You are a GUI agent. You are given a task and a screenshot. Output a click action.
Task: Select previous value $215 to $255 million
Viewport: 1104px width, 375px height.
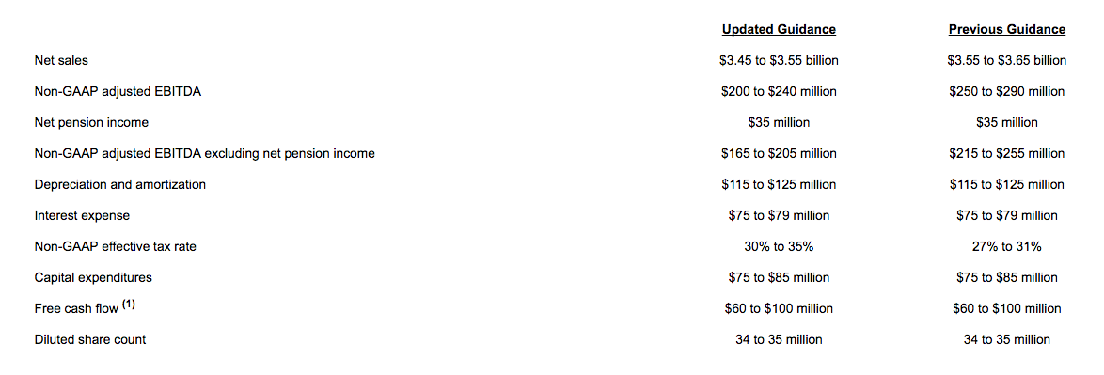[1007, 153]
